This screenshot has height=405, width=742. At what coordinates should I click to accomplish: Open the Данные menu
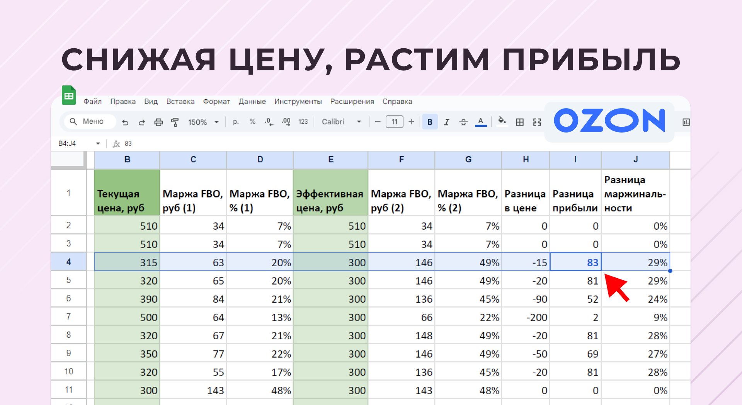(x=252, y=101)
